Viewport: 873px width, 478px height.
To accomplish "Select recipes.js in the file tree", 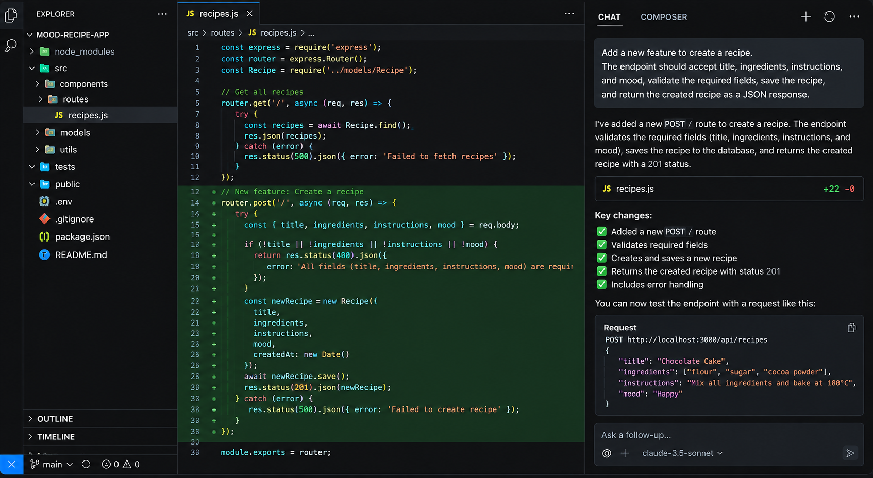I will pyautogui.click(x=100, y=115).
